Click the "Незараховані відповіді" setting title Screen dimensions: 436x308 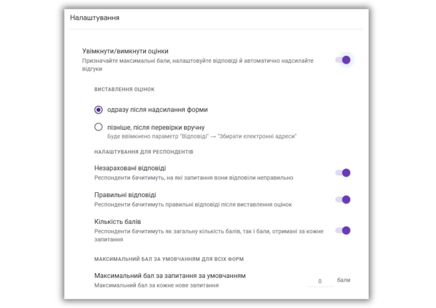click(130, 168)
